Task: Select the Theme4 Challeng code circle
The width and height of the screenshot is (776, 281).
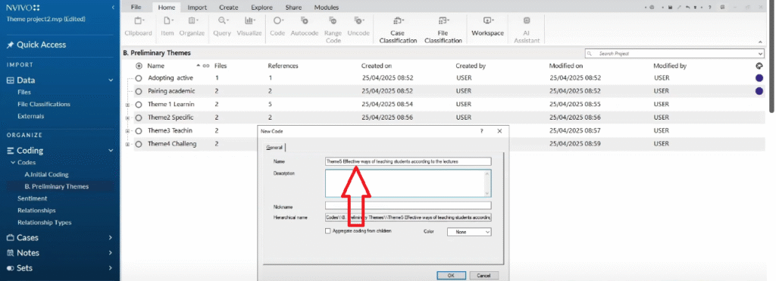Action: tap(139, 144)
